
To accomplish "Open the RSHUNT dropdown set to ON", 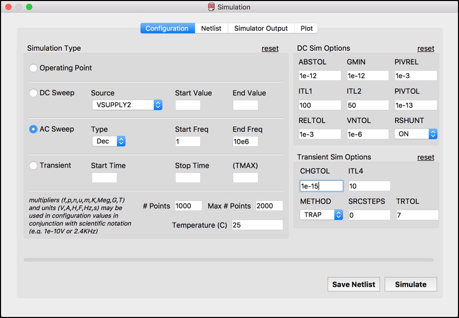I will [415, 134].
